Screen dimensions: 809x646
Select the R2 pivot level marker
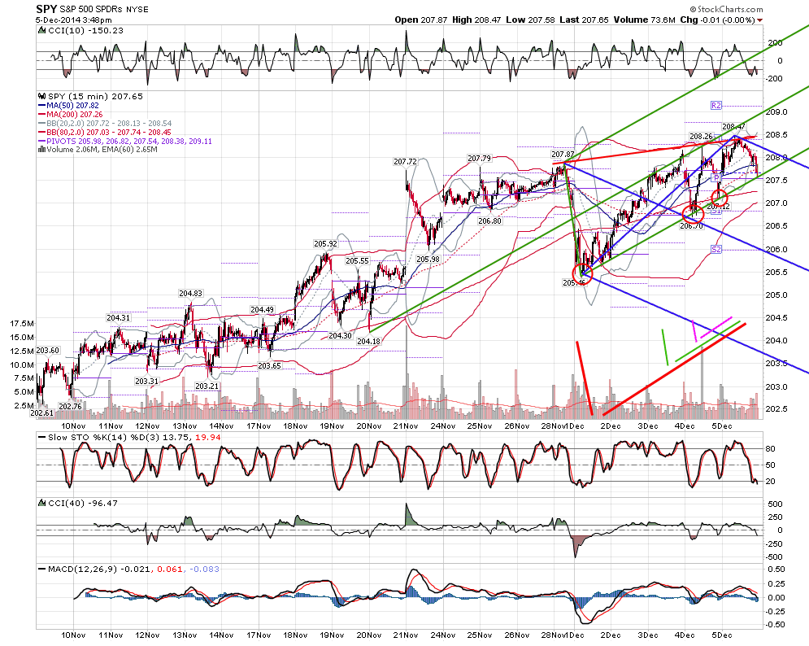pyautogui.click(x=716, y=105)
